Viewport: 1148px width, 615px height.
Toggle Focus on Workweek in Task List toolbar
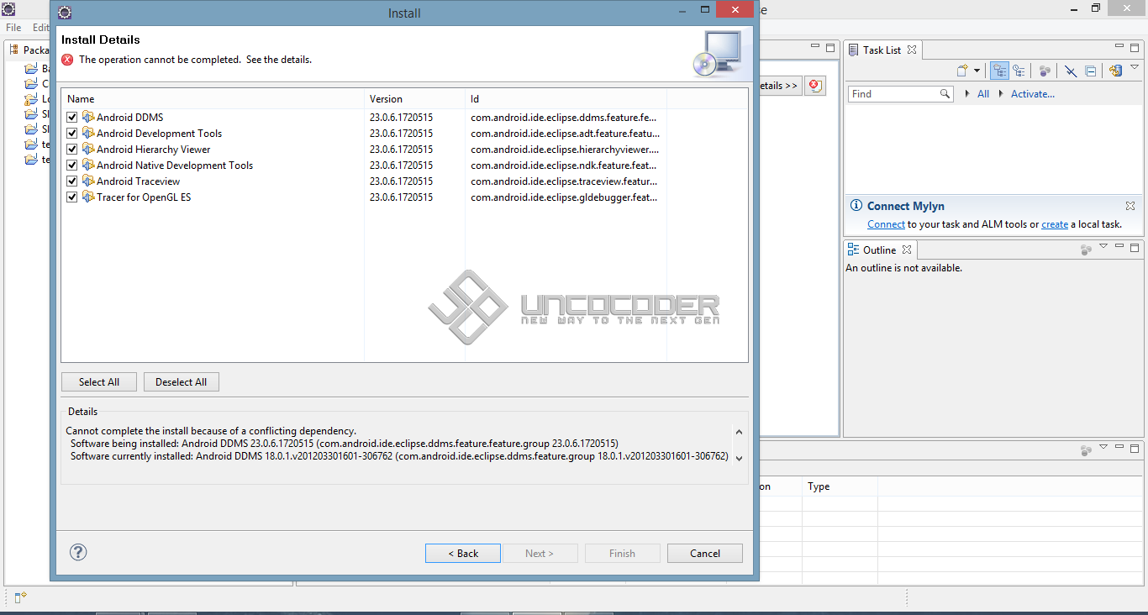coord(1045,71)
